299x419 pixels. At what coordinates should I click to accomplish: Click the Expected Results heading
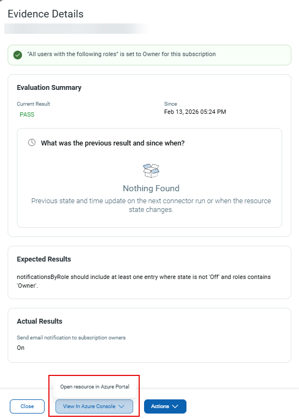pyautogui.click(x=44, y=259)
